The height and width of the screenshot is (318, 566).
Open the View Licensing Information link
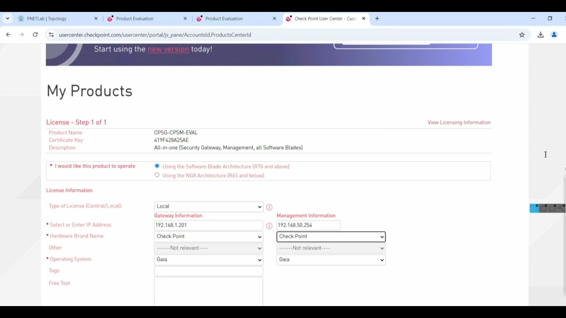click(x=459, y=122)
